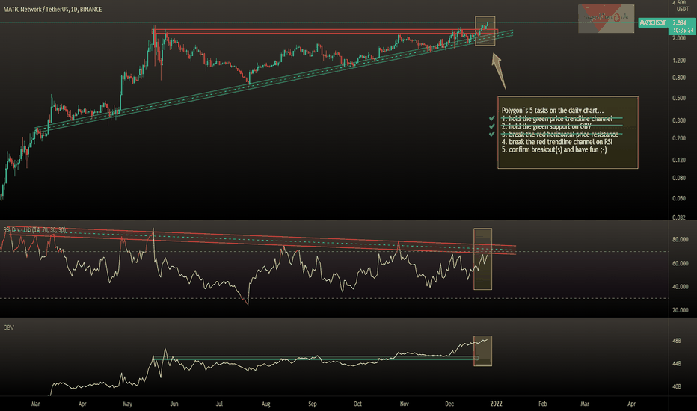Click the 0.050 price axis value
The width and height of the screenshot is (697, 411).
(x=679, y=198)
